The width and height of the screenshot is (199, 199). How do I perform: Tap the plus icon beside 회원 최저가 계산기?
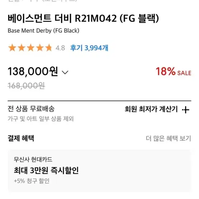(x=185, y=110)
